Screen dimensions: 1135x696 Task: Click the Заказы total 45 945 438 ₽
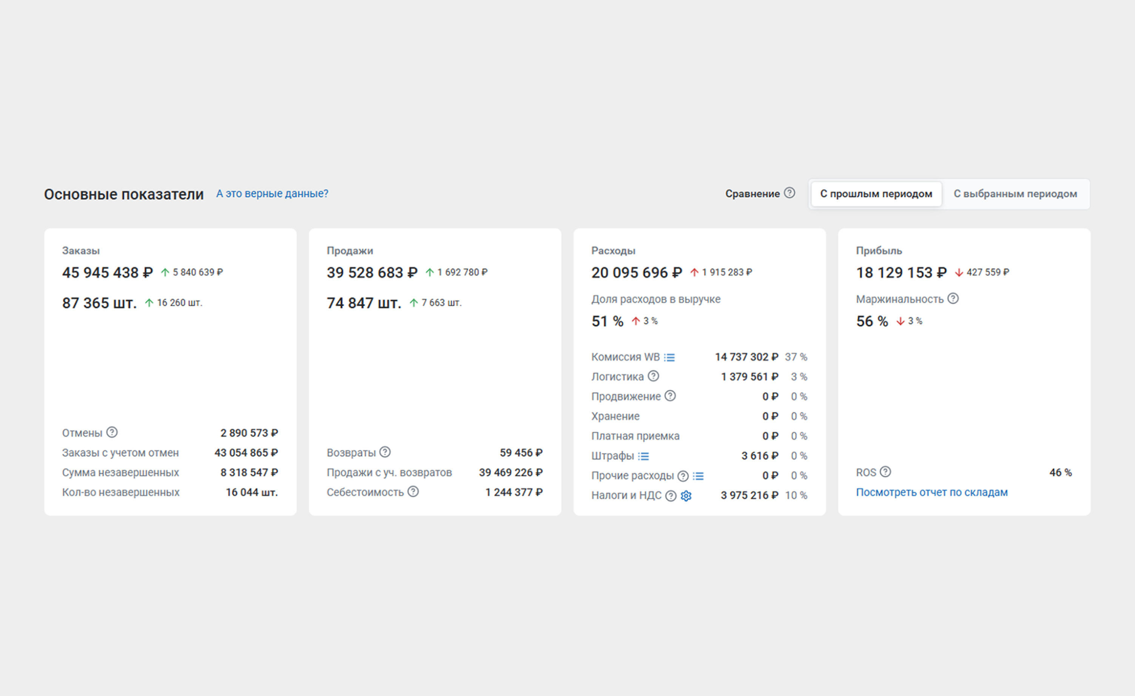click(x=107, y=273)
